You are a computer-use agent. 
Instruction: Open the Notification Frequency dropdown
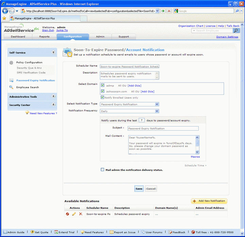coord(157,111)
